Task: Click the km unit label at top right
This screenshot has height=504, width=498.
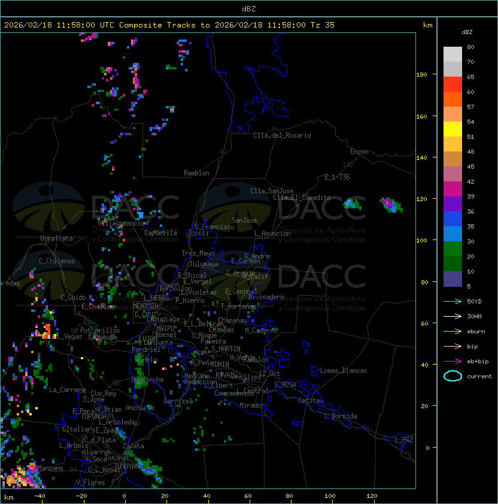Action: (427, 25)
